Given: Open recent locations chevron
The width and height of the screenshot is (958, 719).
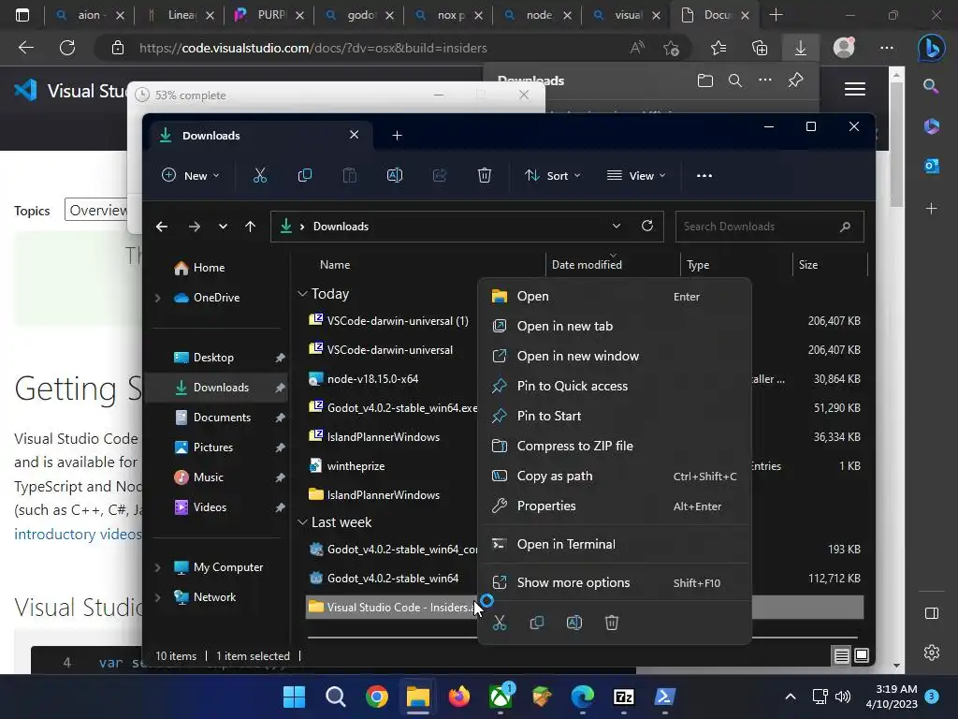Looking at the screenshot, I should (223, 227).
